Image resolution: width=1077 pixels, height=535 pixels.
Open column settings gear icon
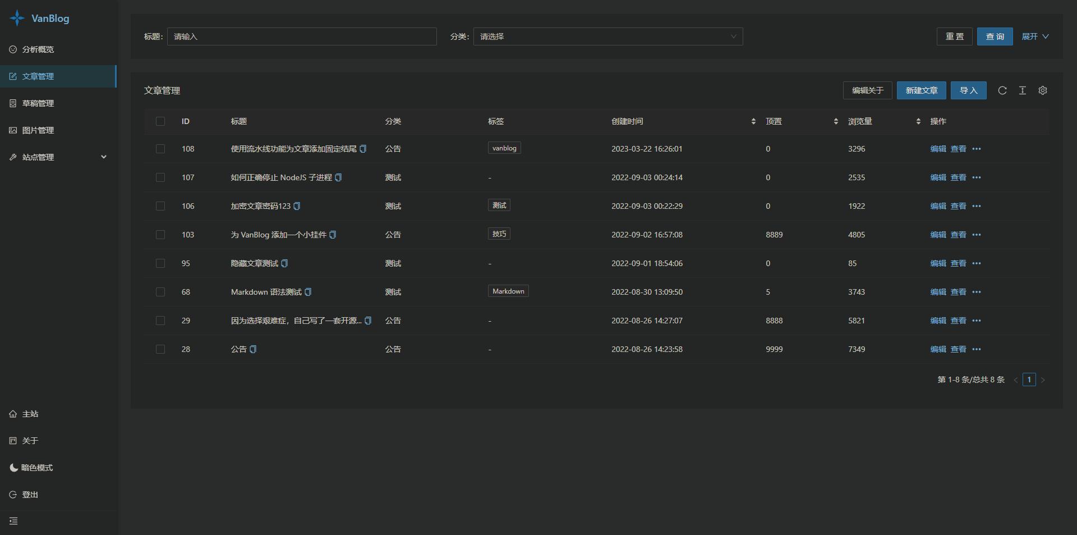pyautogui.click(x=1042, y=90)
